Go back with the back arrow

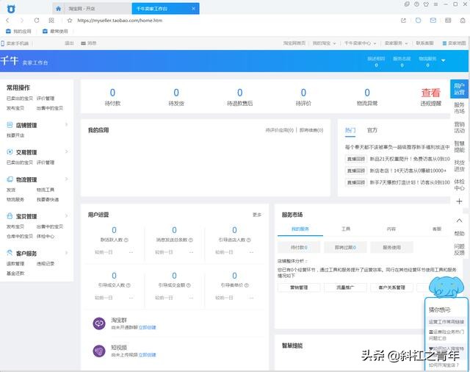pos(7,21)
